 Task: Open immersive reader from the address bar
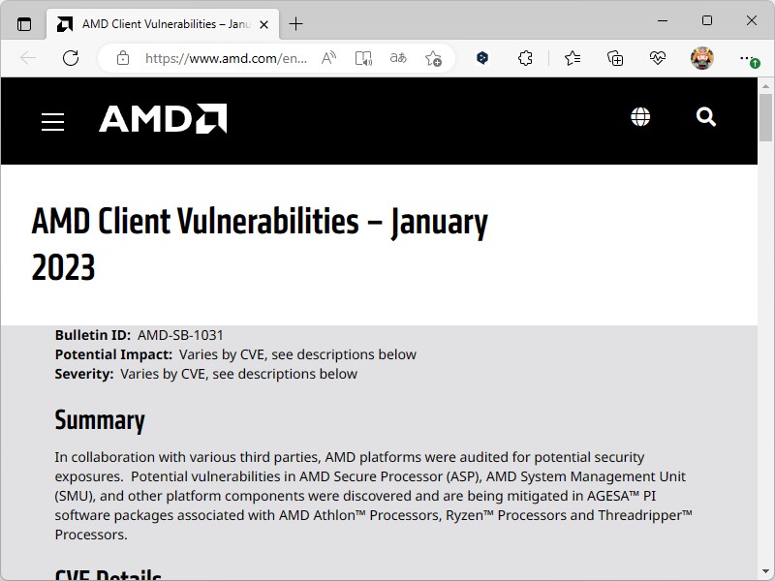coord(363,58)
